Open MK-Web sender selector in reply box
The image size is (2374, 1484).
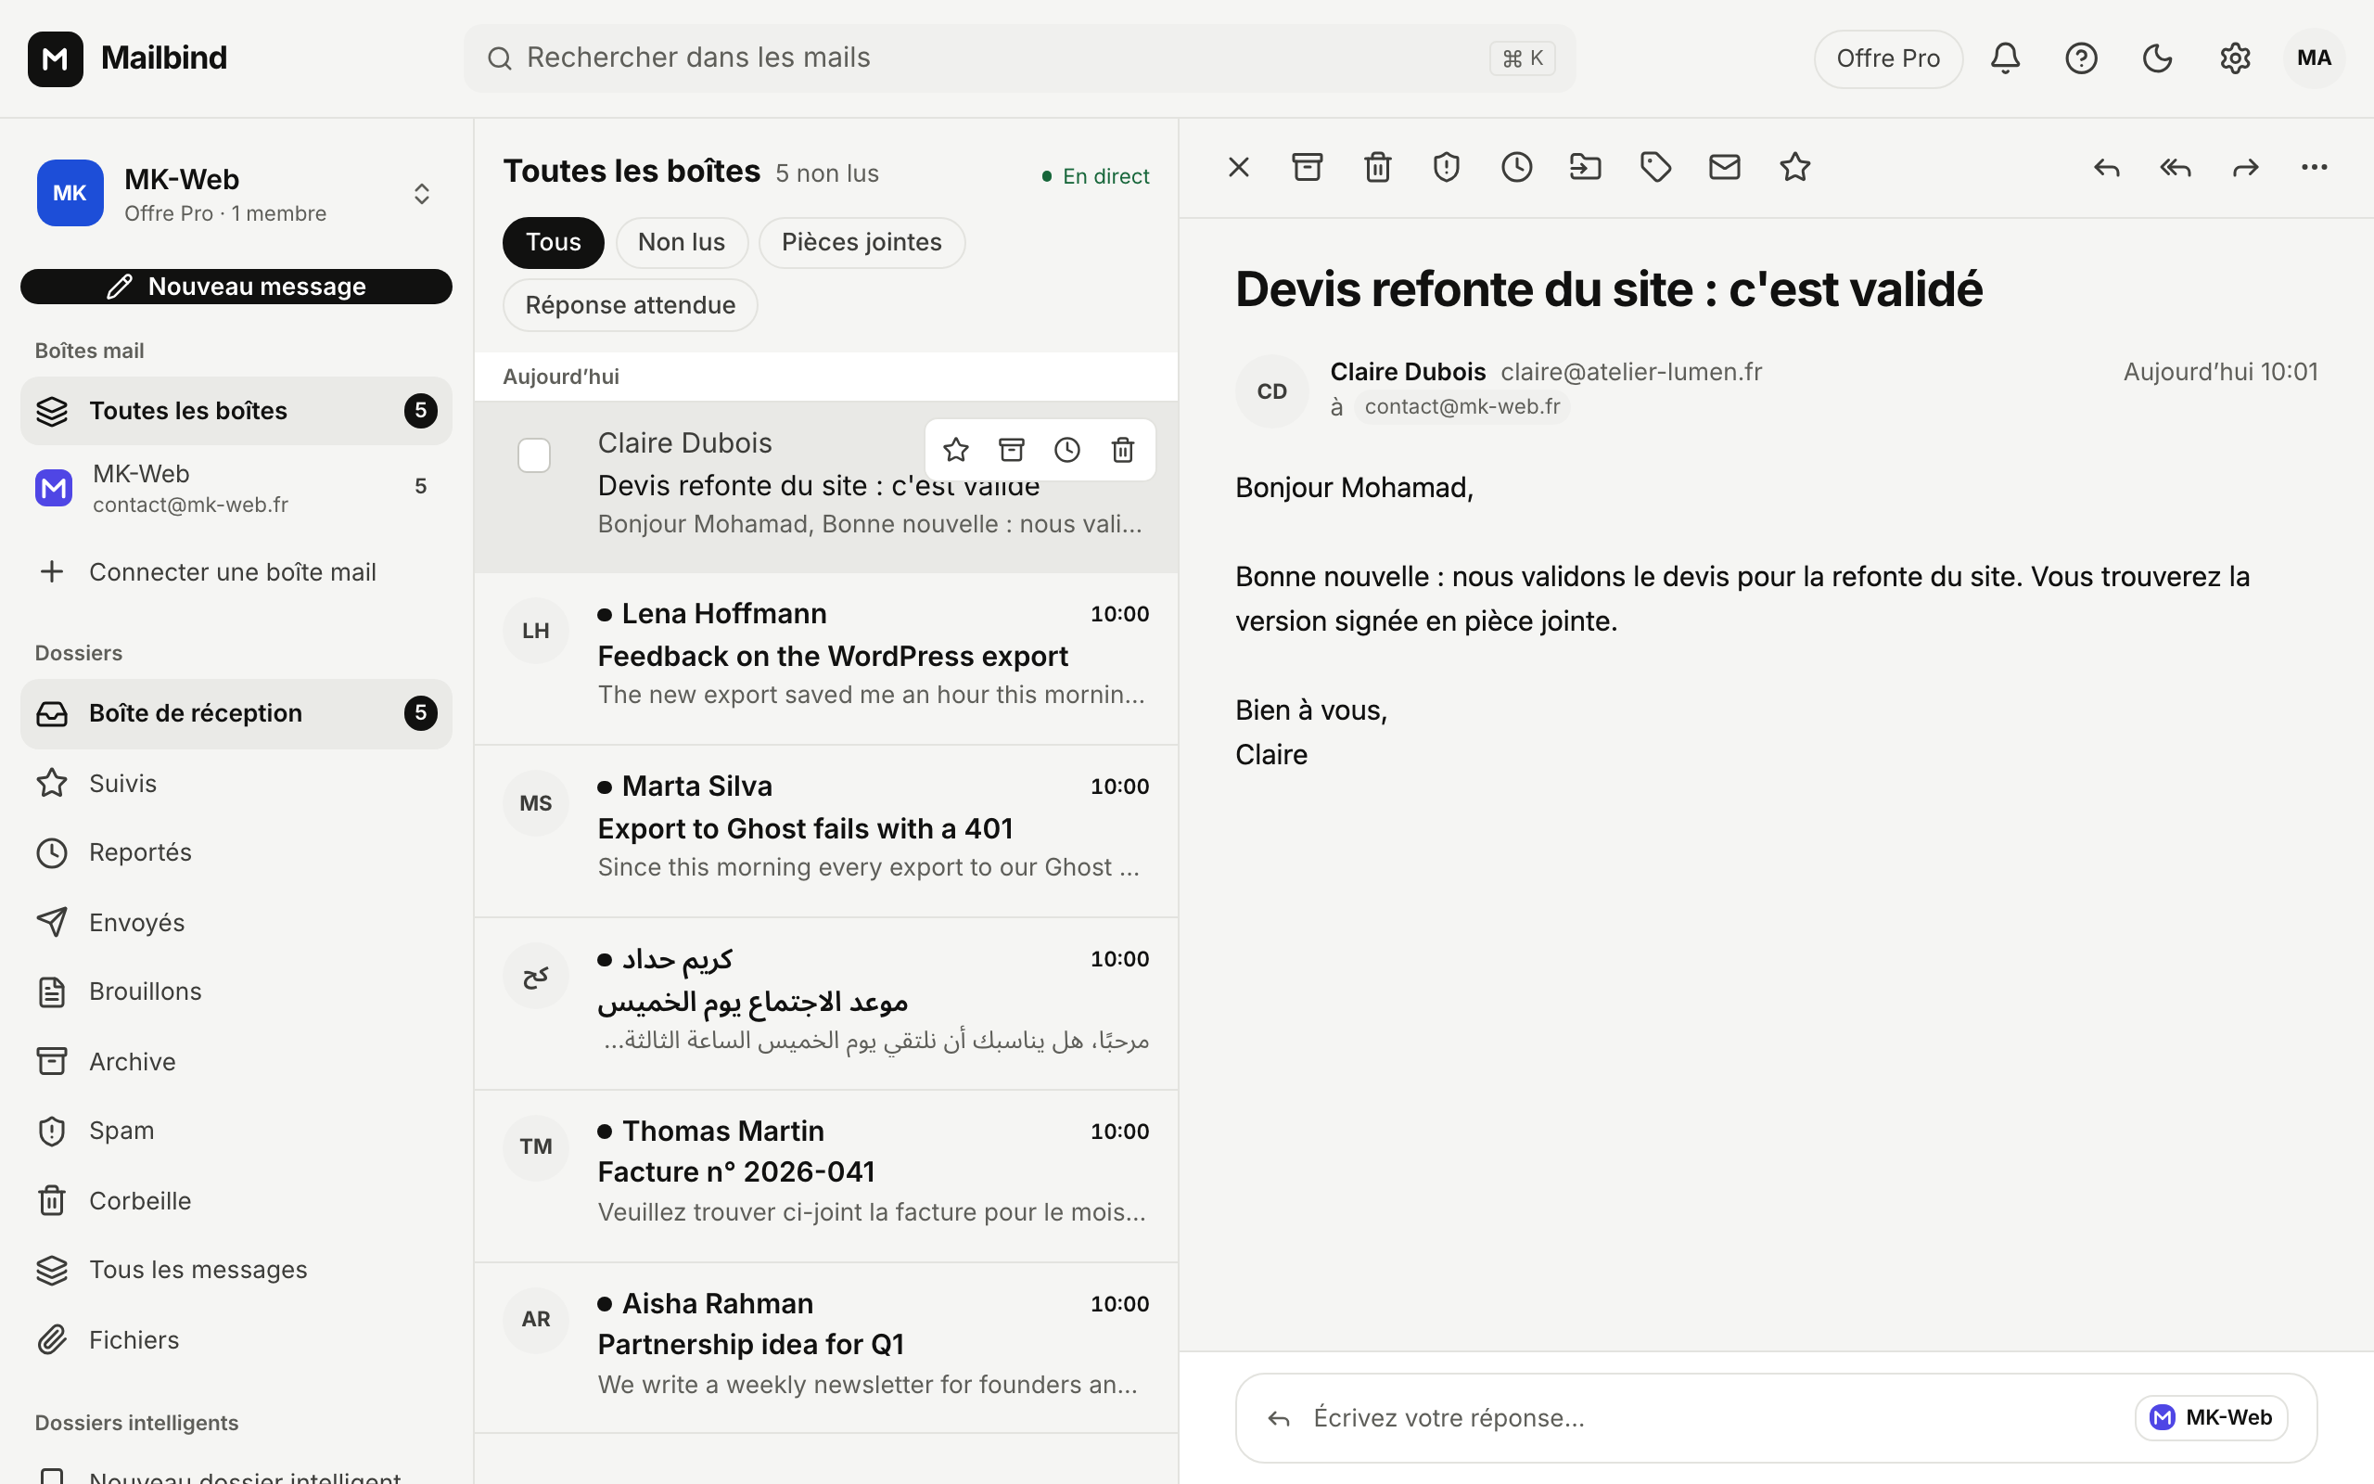click(x=2211, y=1417)
